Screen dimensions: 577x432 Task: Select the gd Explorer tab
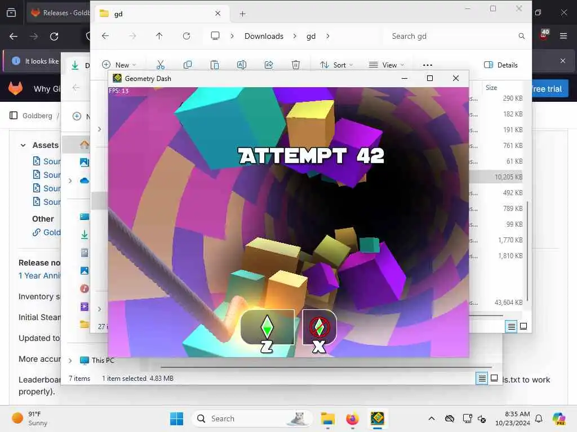pos(161,14)
